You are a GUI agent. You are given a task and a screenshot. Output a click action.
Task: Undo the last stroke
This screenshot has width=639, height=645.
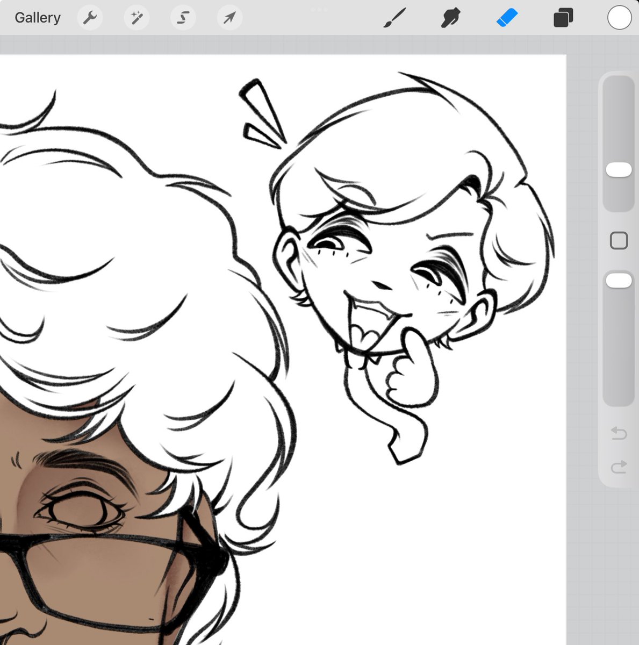point(619,433)
